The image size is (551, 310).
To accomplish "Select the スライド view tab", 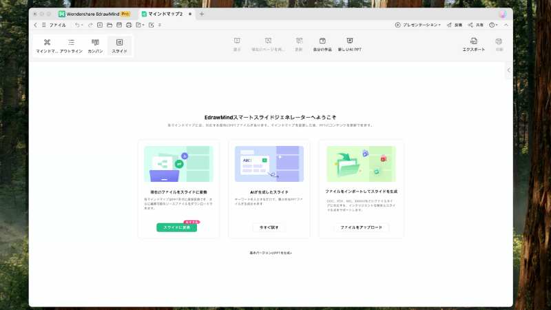I will [x=119, y=45].
